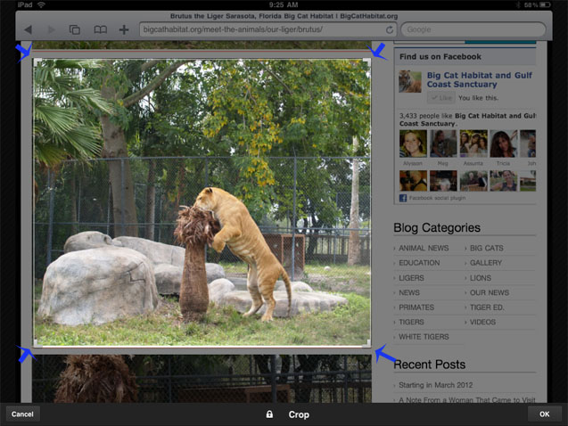Tap the Safari back arrow

28,29
